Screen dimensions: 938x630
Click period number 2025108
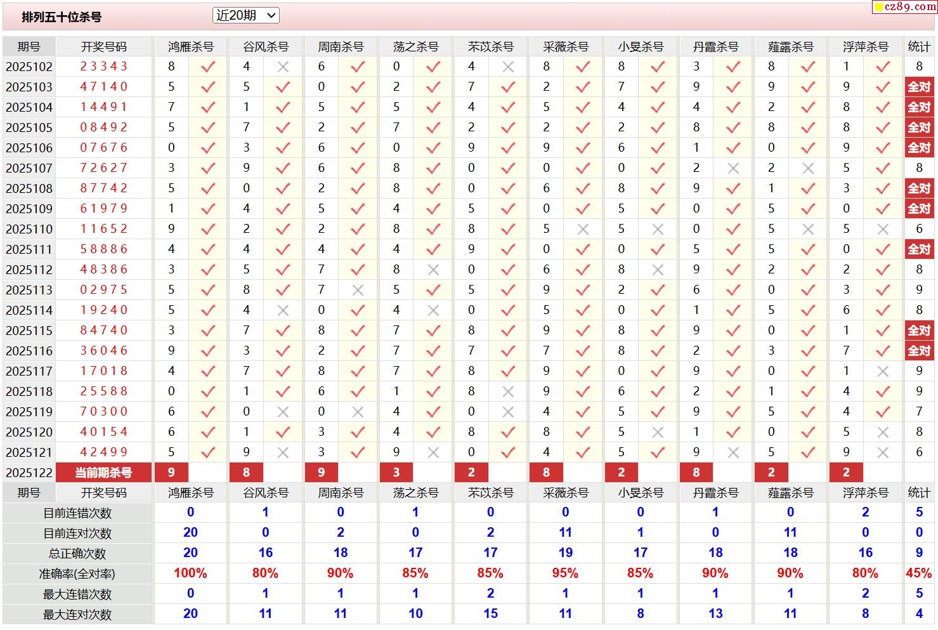coord(29,188)
